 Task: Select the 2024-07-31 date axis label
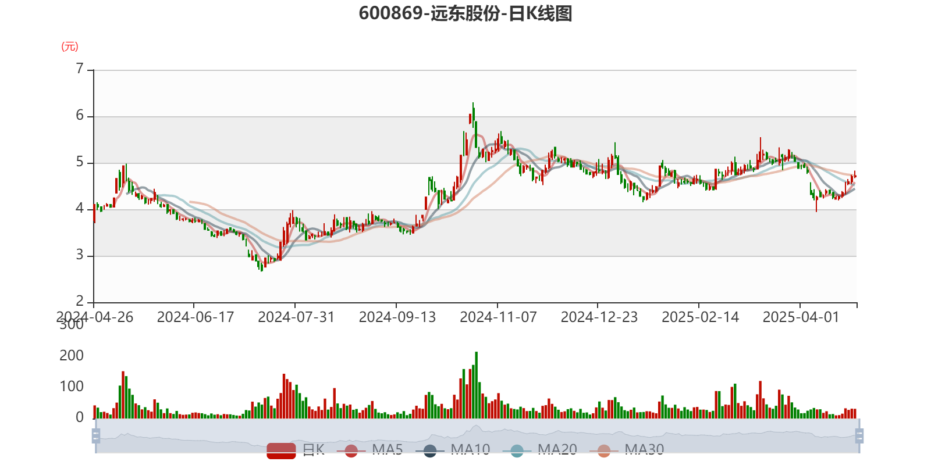pos(296,317)
